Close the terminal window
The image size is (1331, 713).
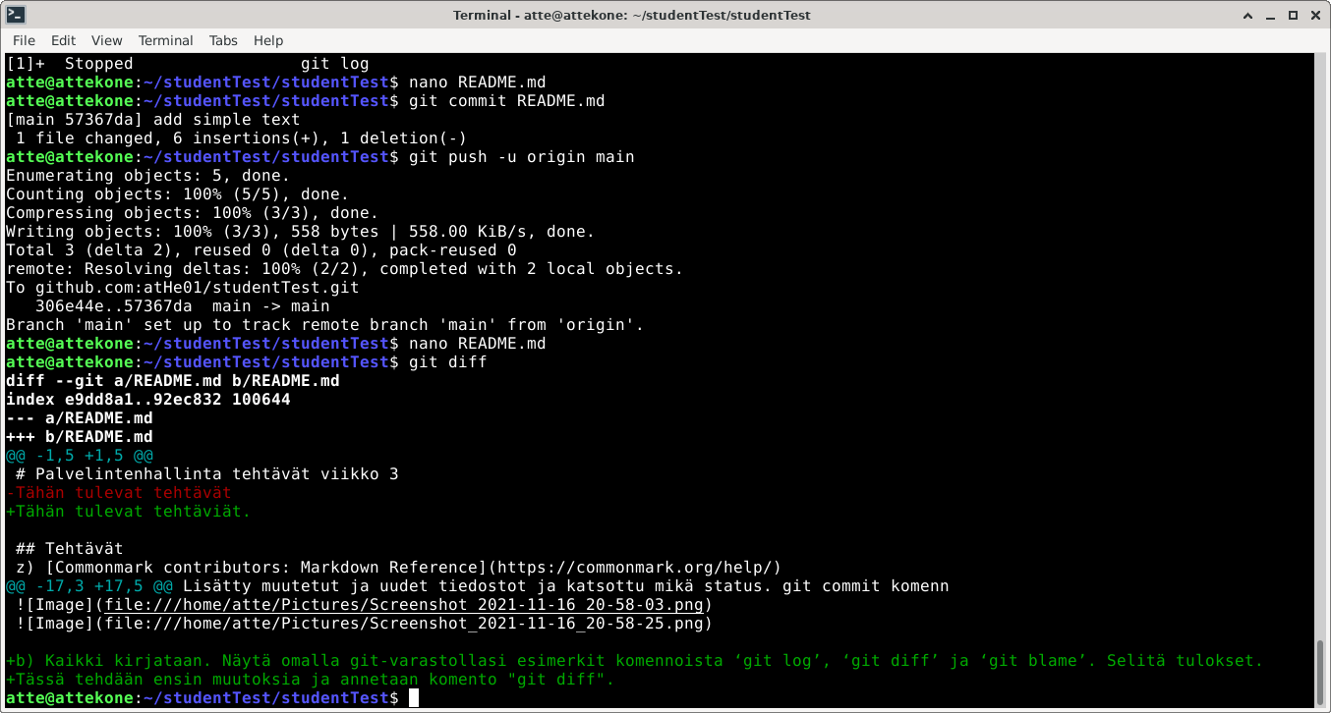click(x=1316, y=15)
